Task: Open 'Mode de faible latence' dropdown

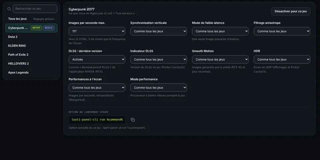Action: click(220, 31)
